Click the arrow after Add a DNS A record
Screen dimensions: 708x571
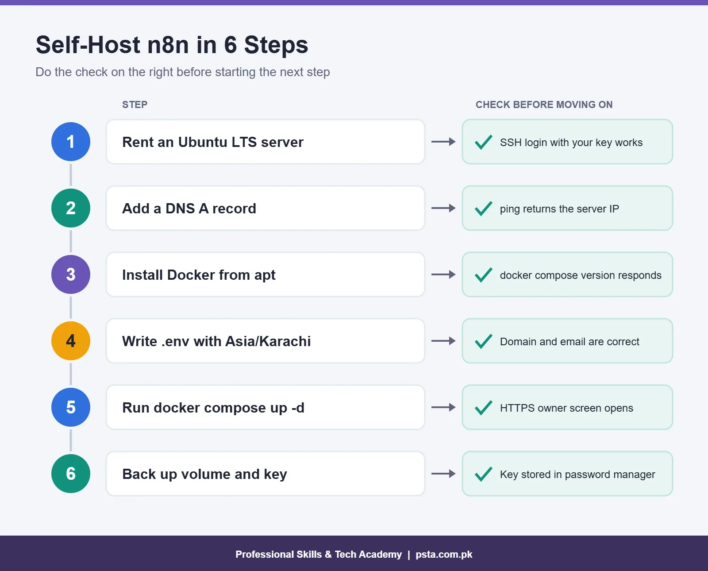click(443, 208)
